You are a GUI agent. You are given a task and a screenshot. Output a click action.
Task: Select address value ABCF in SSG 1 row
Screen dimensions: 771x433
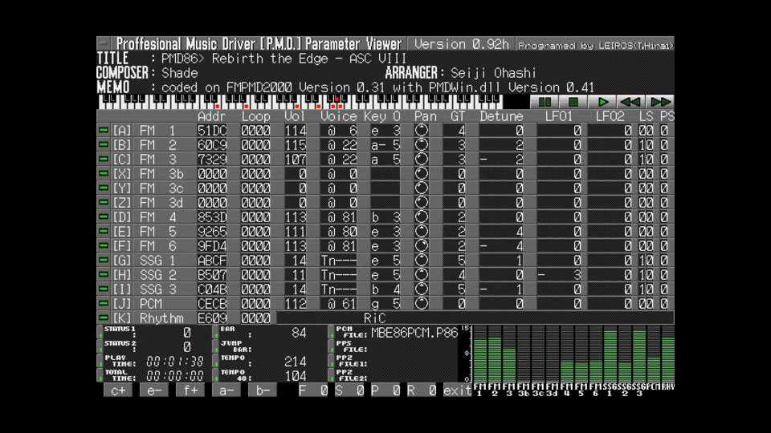212,260
